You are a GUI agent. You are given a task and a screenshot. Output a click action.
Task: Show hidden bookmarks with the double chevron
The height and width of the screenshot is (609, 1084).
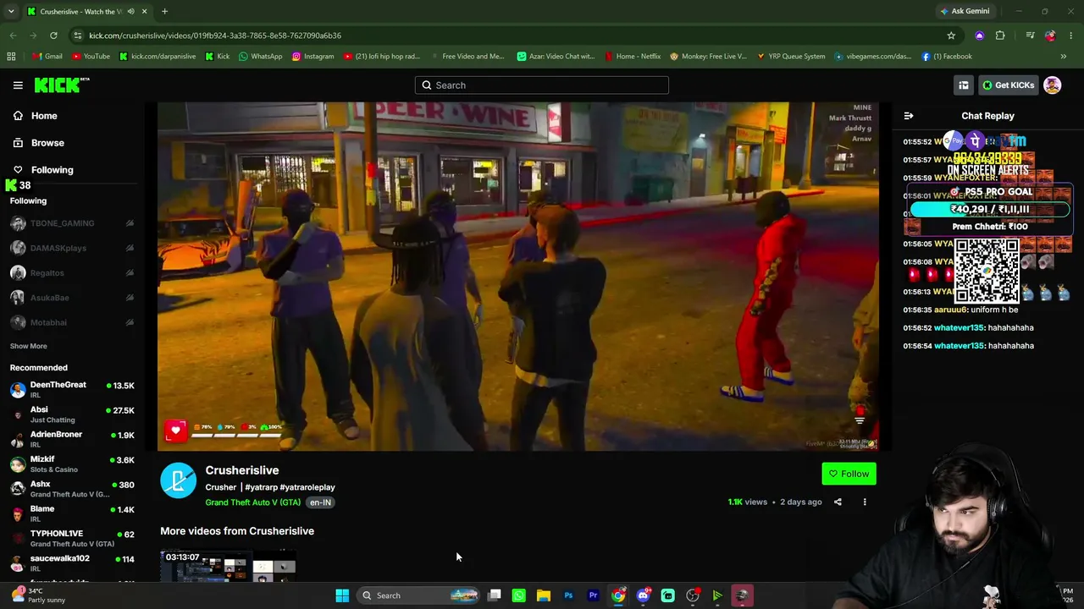1064,57
